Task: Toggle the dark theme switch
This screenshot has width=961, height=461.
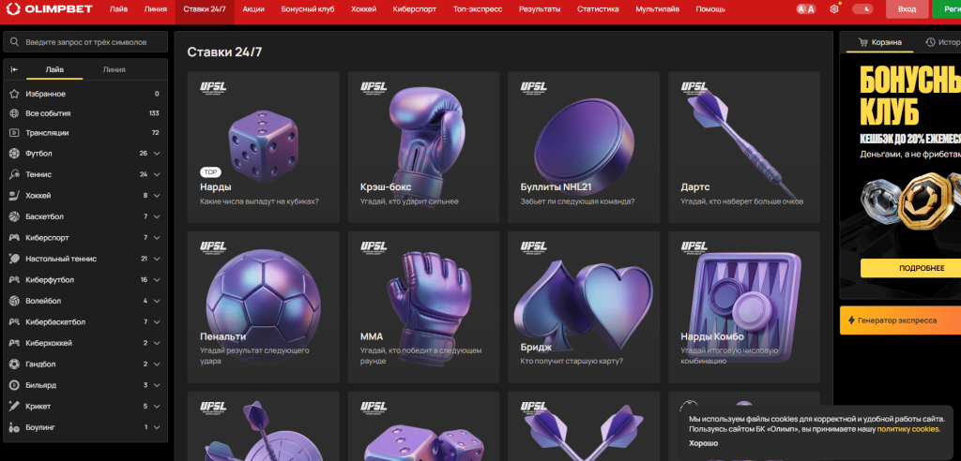Action: pos(862,9)
